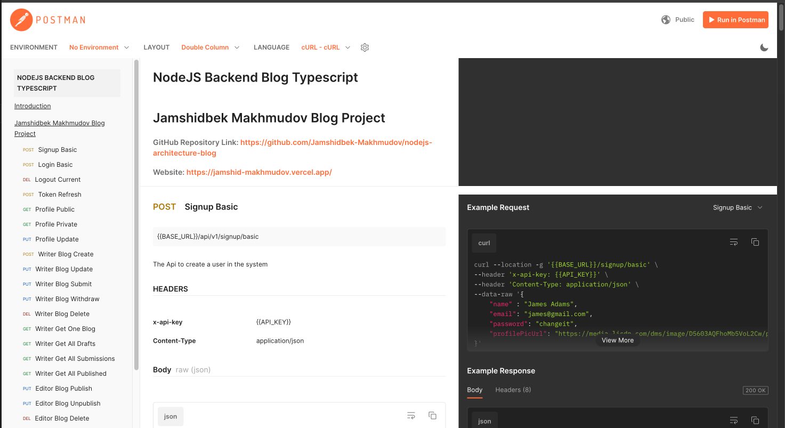Open the cURL language selector
This screenshot has height=428, width=785.
(x=326, y=47)
